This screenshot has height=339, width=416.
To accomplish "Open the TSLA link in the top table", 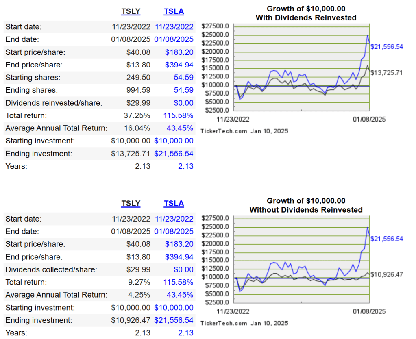I will pyautogui.click(x=174, y=11).
